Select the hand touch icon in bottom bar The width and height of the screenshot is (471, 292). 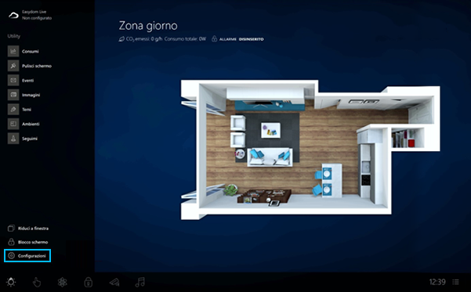(37, 282)
